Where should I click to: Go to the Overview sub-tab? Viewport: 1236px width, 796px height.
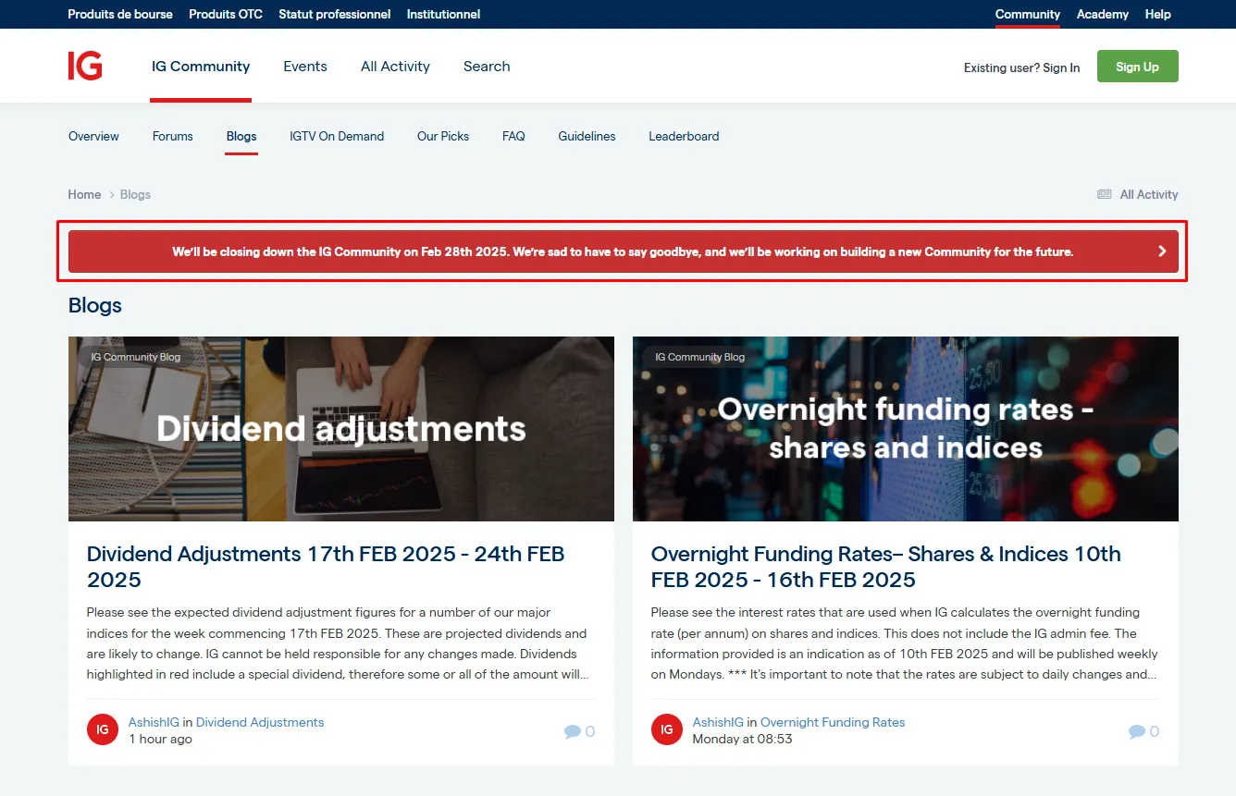click(x=93, y=136)
